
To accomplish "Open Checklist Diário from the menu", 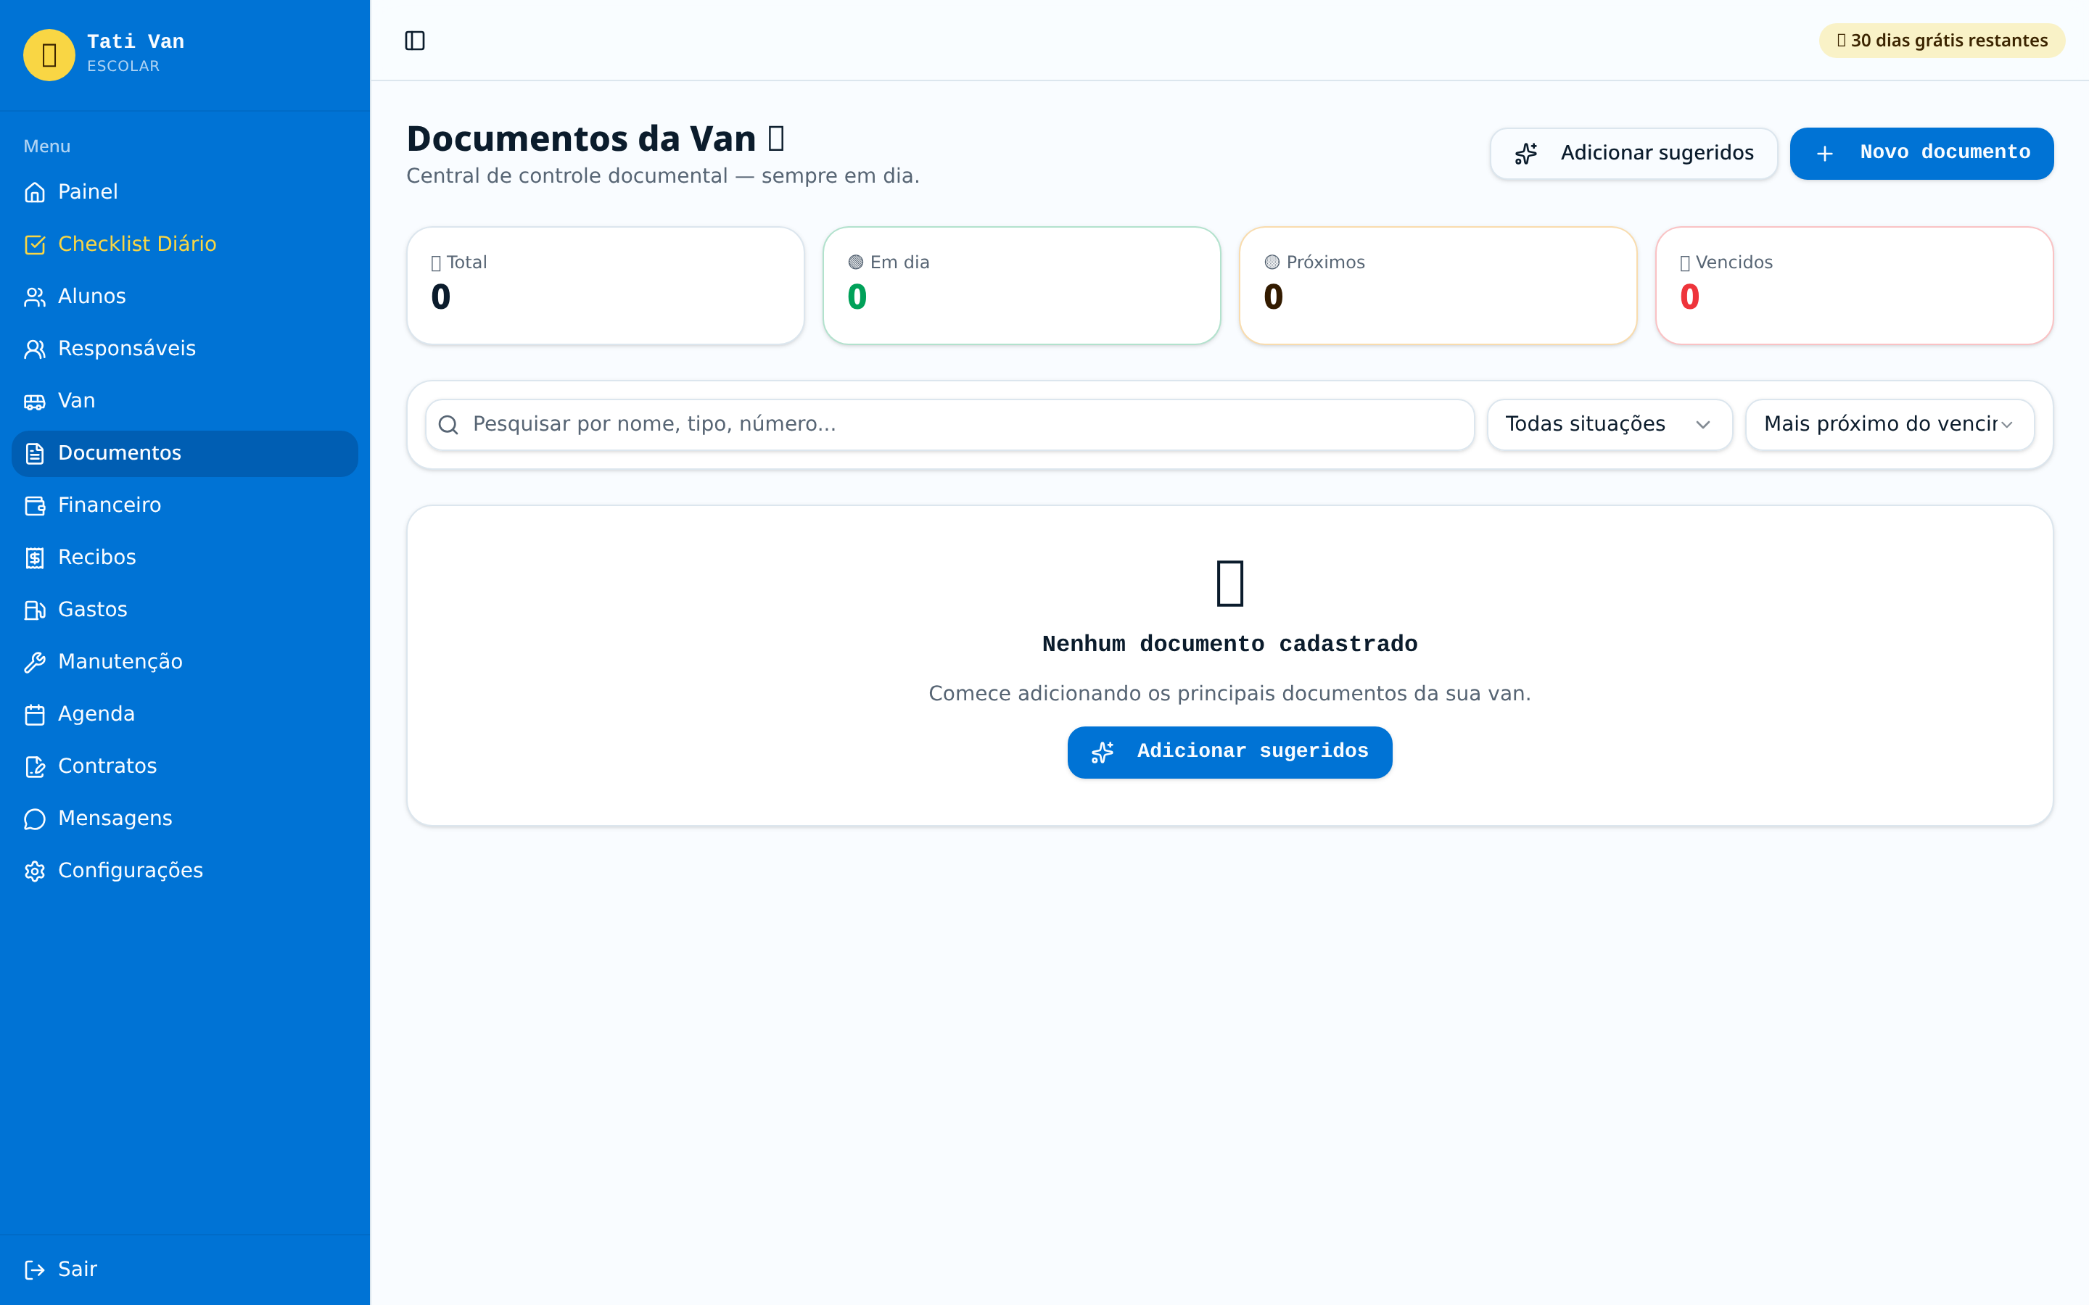I will coord(185,244).
